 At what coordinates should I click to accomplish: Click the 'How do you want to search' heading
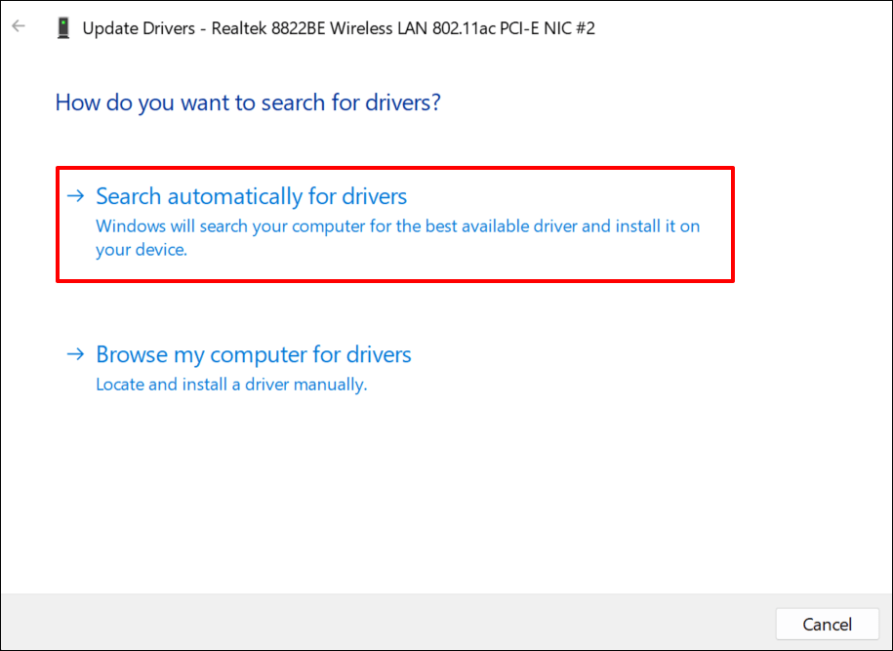(x=248, y=102)
